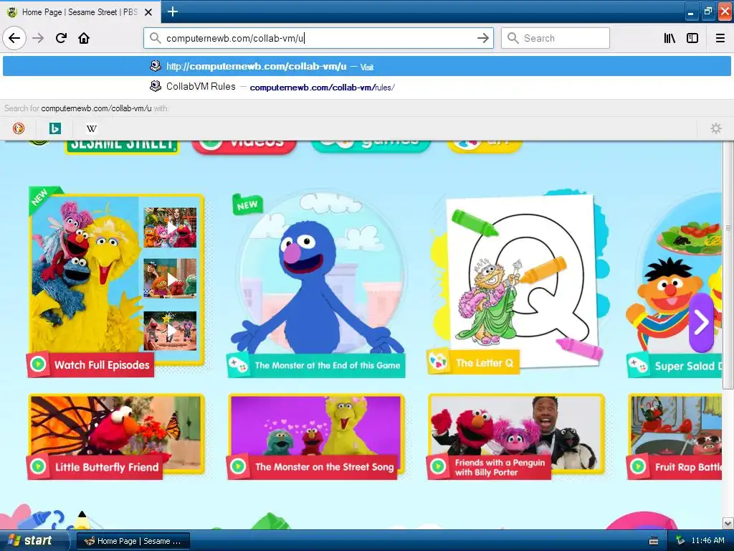734x551 pixels.
Task: Open the Library bookshelf icon
Action: pyautogui.click(x=669, y=38)
